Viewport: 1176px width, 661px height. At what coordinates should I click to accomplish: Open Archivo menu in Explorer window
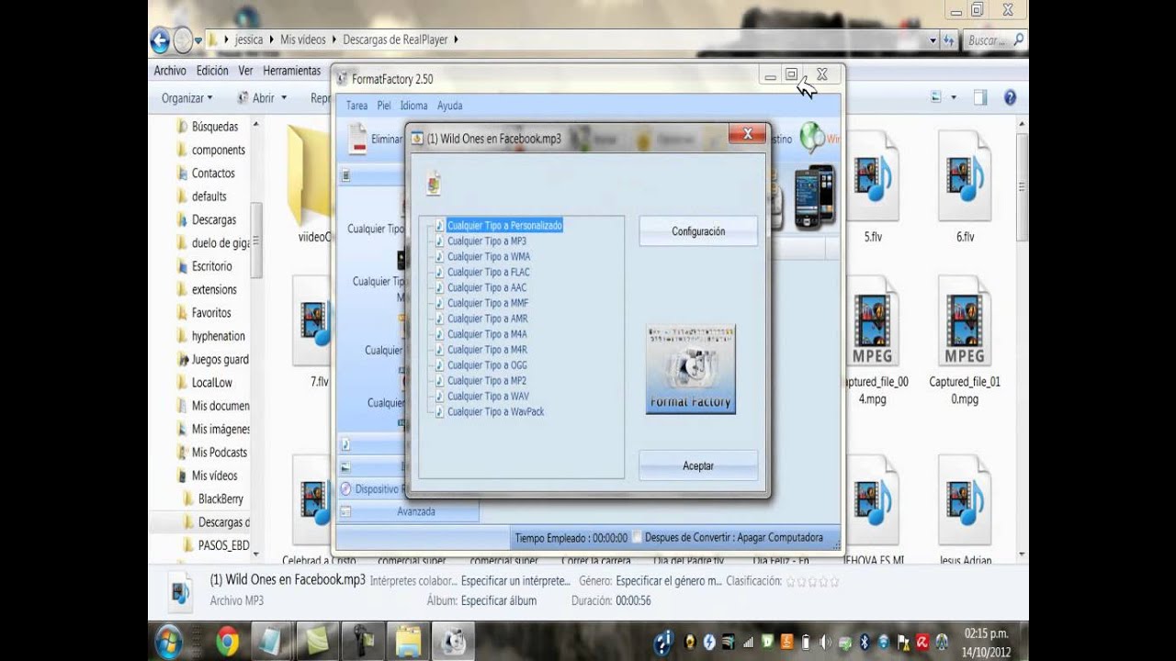pyautogui.click(x=170, y=71)
